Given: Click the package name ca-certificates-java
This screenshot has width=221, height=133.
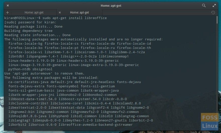Looking at the screenshot, I should pos(28,82).
